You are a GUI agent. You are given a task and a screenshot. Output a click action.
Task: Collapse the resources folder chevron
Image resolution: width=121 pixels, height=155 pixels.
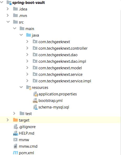[21, 87]
